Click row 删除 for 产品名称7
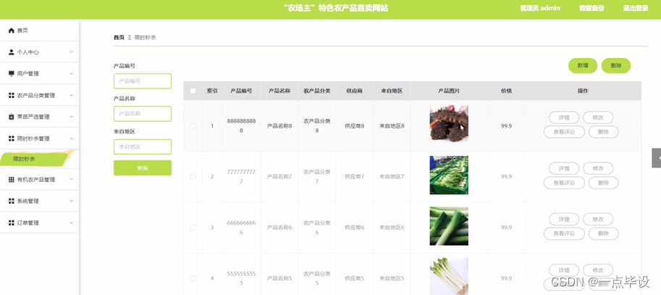Viewport: 661px width, 295px height. point(603,183)
